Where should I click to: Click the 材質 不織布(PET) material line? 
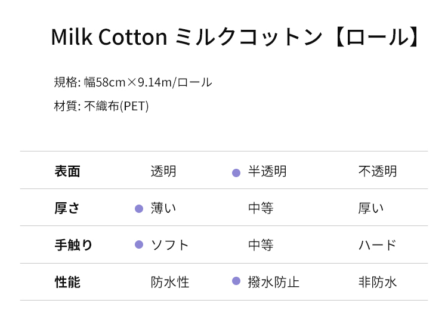click(x=101, y=106)
